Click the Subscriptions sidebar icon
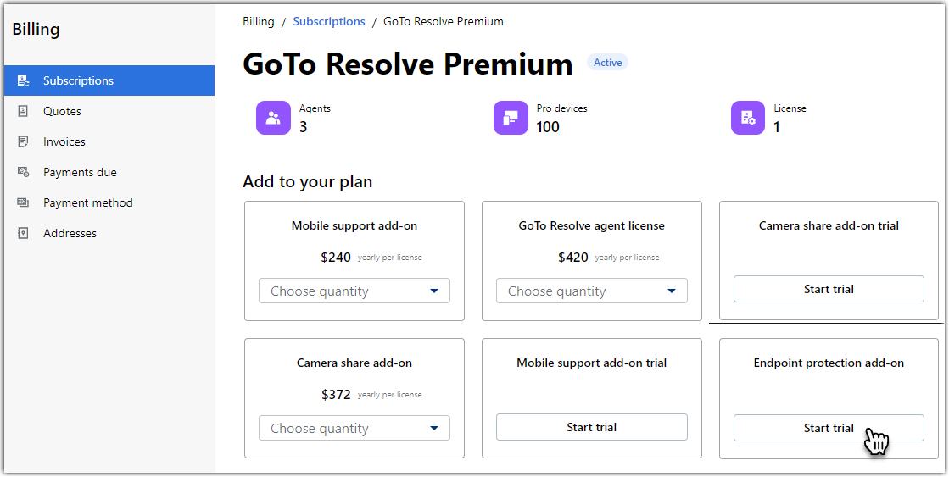949x477 pixels. coord(23,80)
